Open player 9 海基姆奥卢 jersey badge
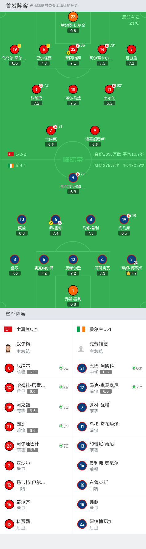This screenshot has width=146, height=549. click(x=95, y=130)
